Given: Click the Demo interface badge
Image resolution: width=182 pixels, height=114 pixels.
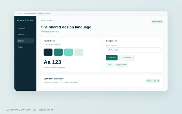Looking at the screenshot, I should click(157, 22).
